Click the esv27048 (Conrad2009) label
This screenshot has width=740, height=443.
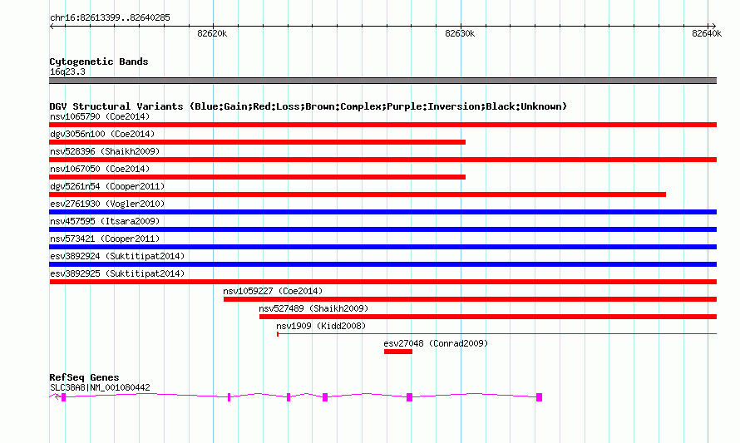click(436, 343)
